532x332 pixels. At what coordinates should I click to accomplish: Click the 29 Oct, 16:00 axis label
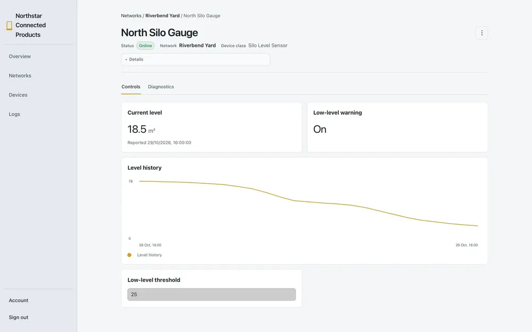[x=467, y=245]
